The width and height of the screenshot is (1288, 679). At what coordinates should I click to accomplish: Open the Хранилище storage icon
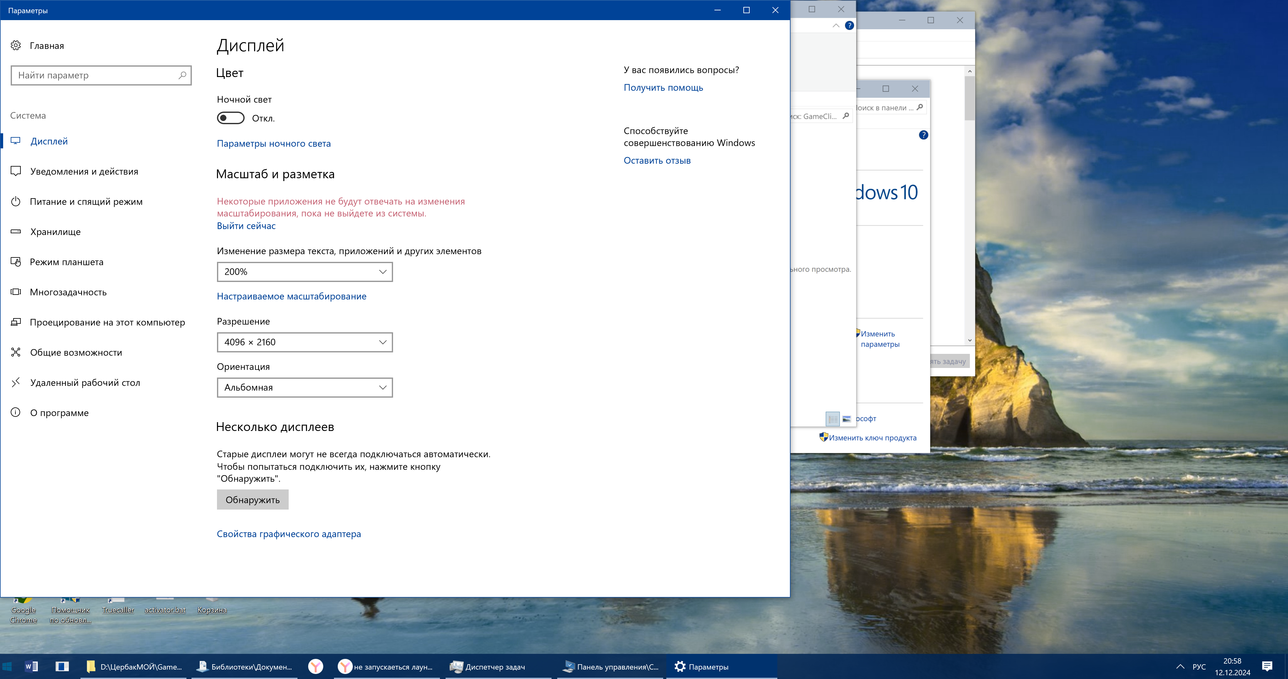pos(15,231)
